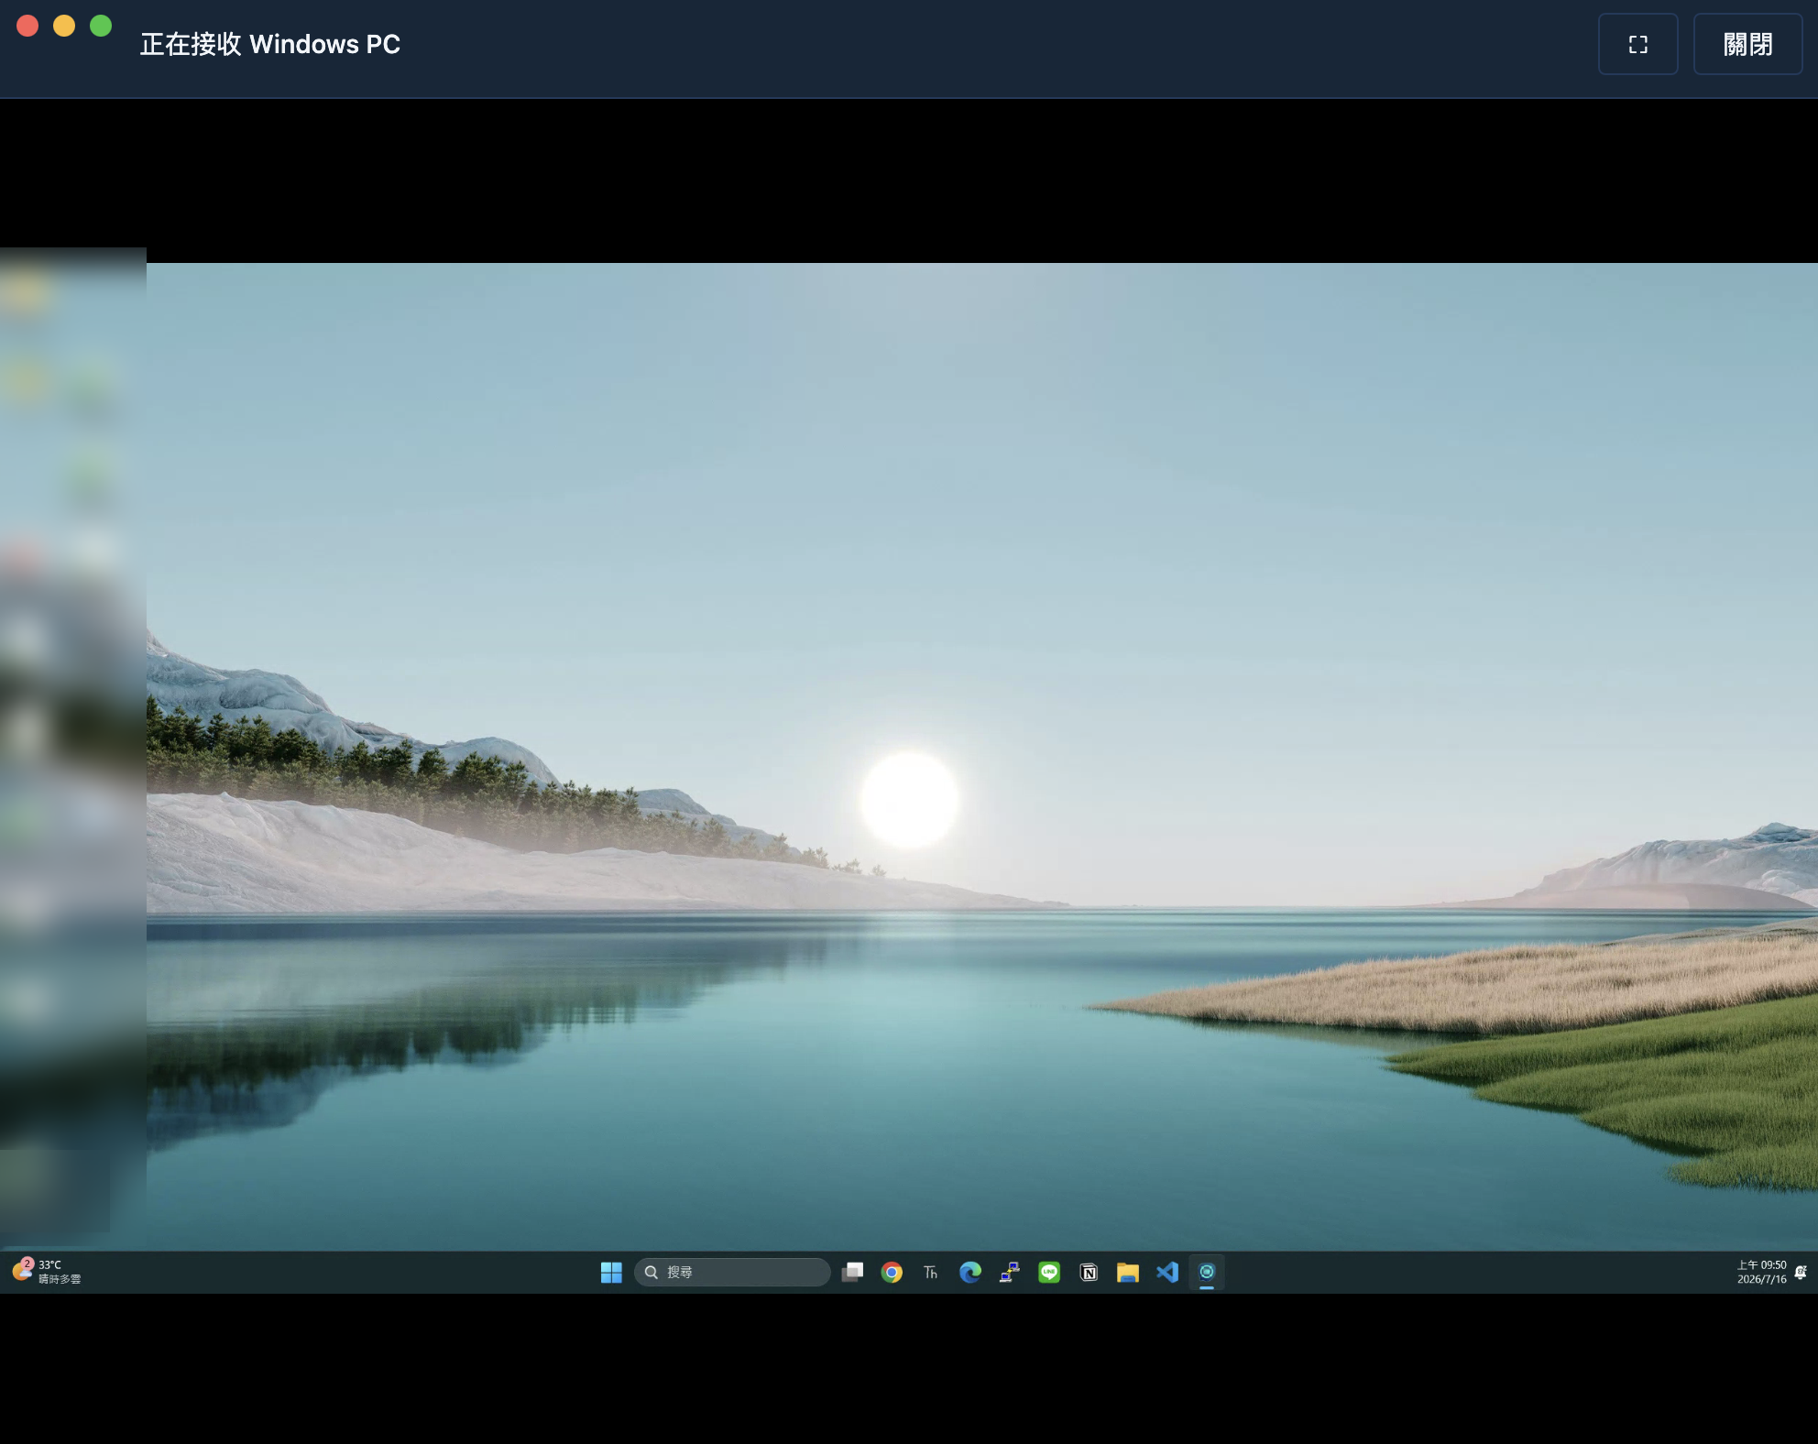Click the 關閉 button
The image size is (1818, 1444).
1748,44
